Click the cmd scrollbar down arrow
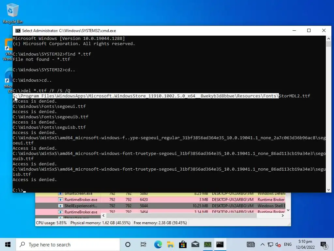The height and width of the screenshot is (251, 334). [x=328, y=190]
